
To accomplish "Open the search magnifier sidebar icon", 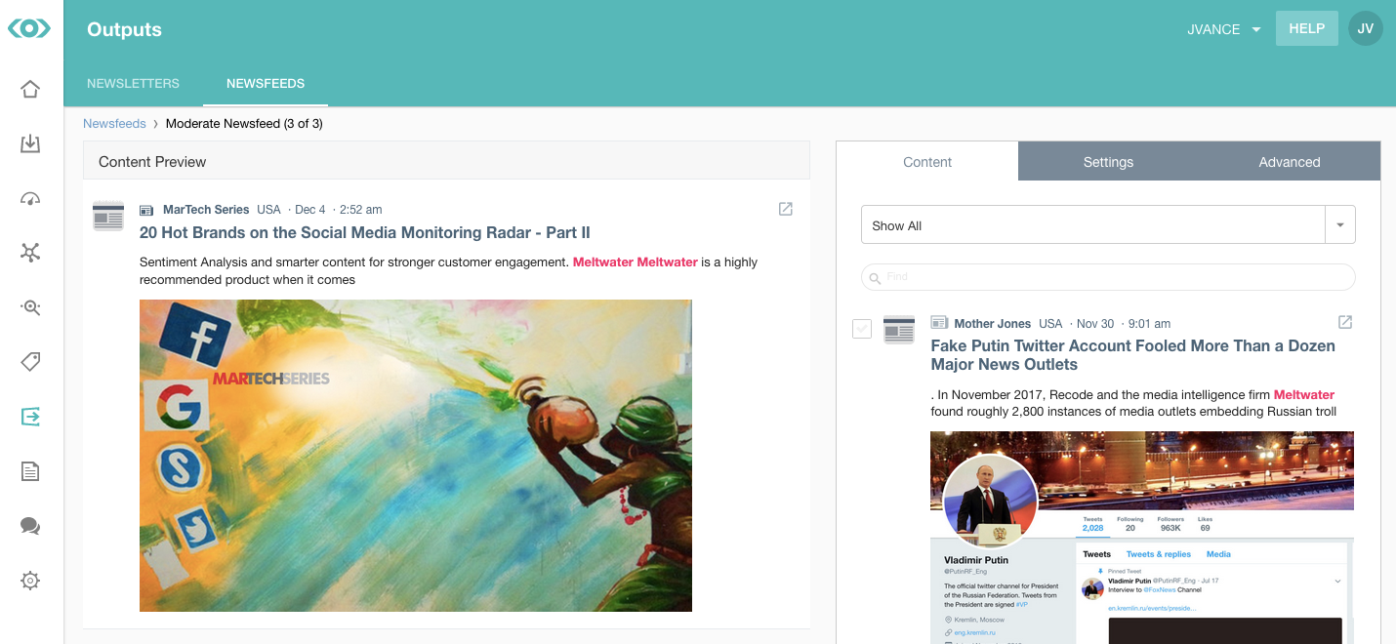I will tap(30, 308).
